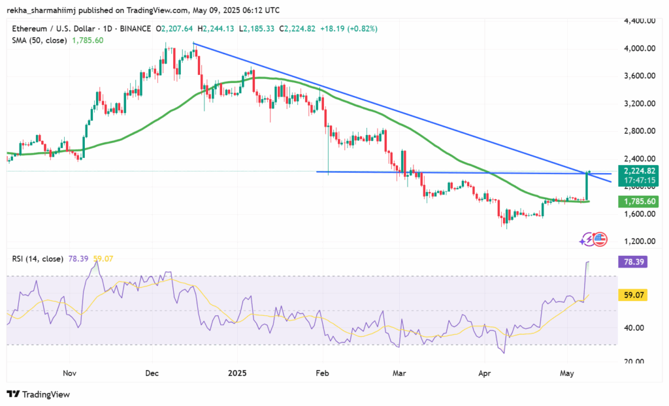Screen dimensions: 669x406
Task: Click the Nov date axis label
Action: coord(69,373)
